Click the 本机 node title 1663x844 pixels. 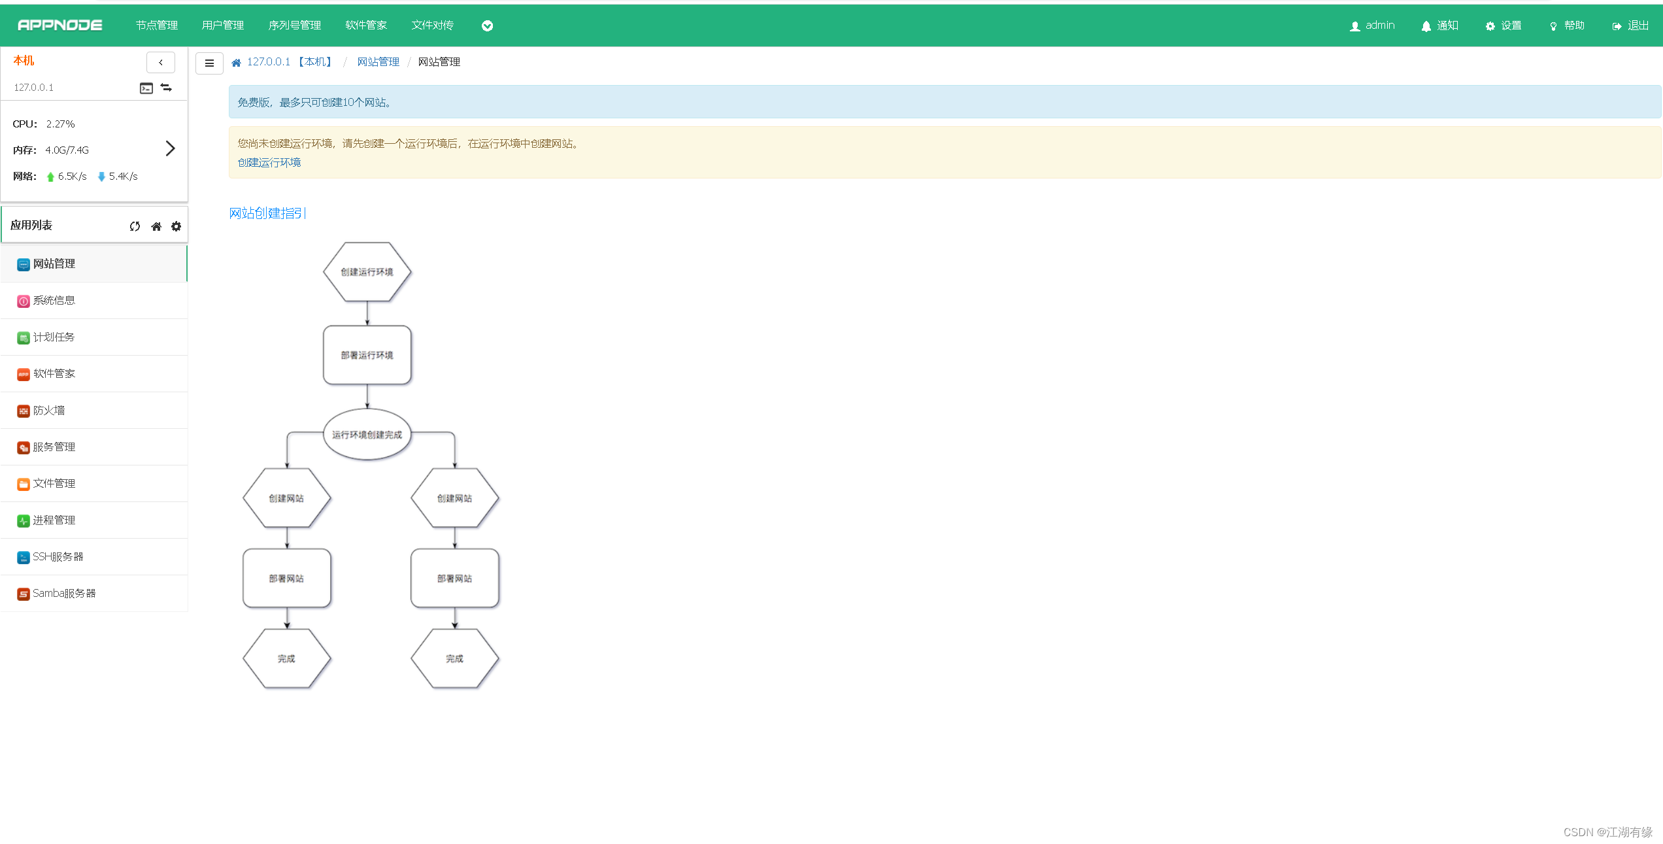(24, 60)
